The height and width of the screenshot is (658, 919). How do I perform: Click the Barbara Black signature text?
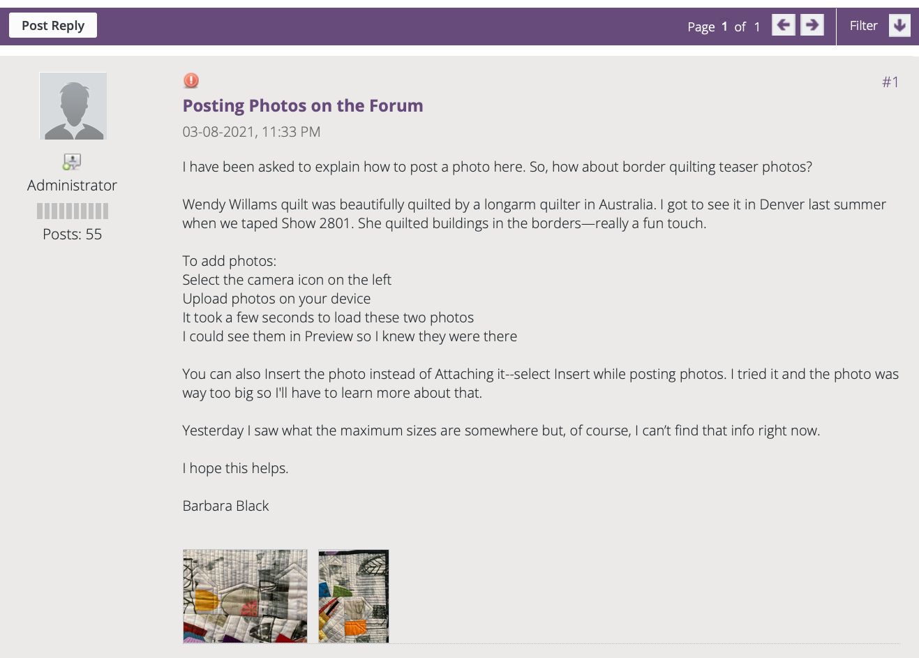coord(225,506)
